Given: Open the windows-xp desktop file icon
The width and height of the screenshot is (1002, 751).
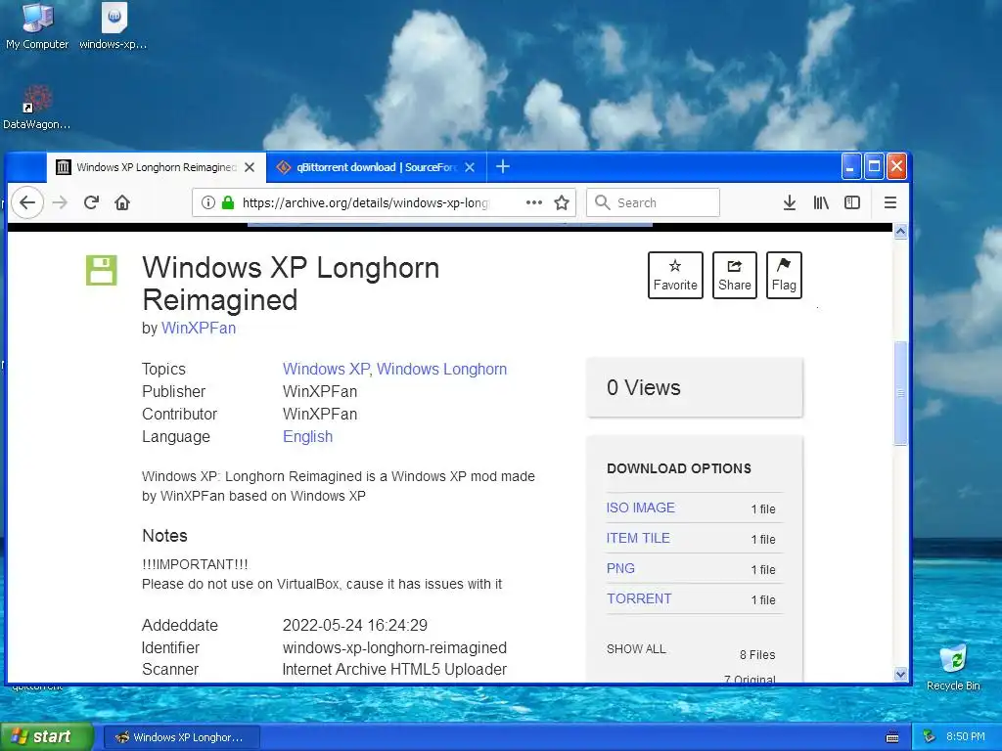Looking at the screenshot, I should [114, 26].
